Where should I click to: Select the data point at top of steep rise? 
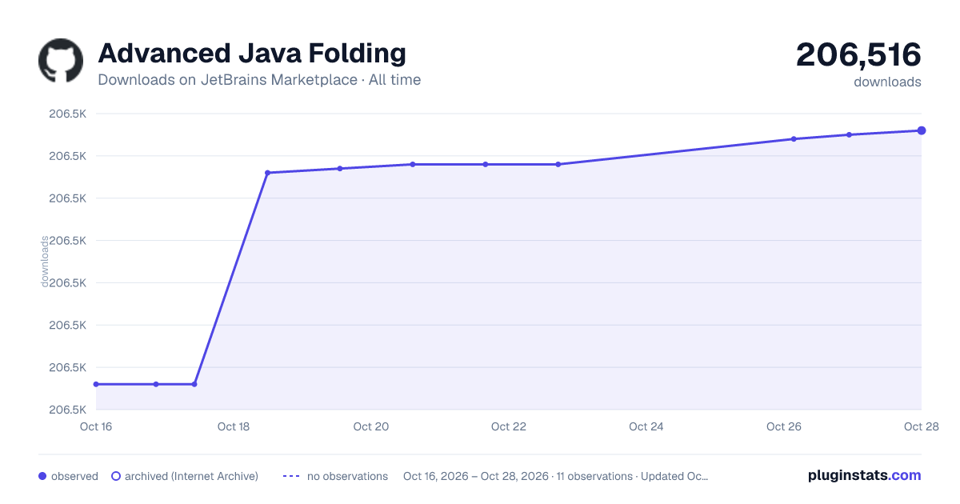click(x=267, y=173)
